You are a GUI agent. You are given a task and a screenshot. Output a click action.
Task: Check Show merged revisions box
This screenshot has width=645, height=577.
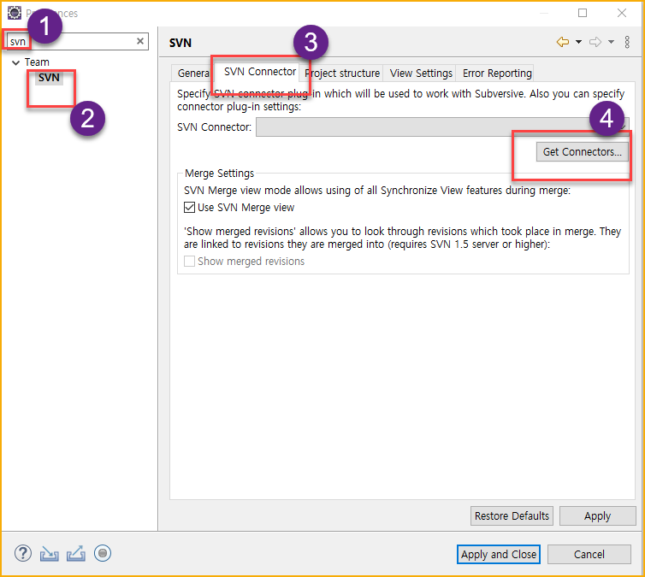pyautogui.click(x=189, y=261)
